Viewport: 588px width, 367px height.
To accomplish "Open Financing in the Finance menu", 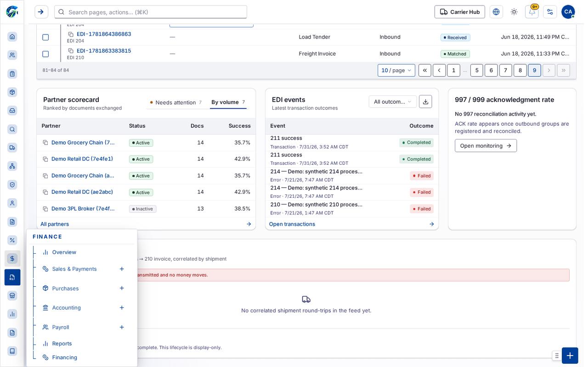I will point(65,357).
